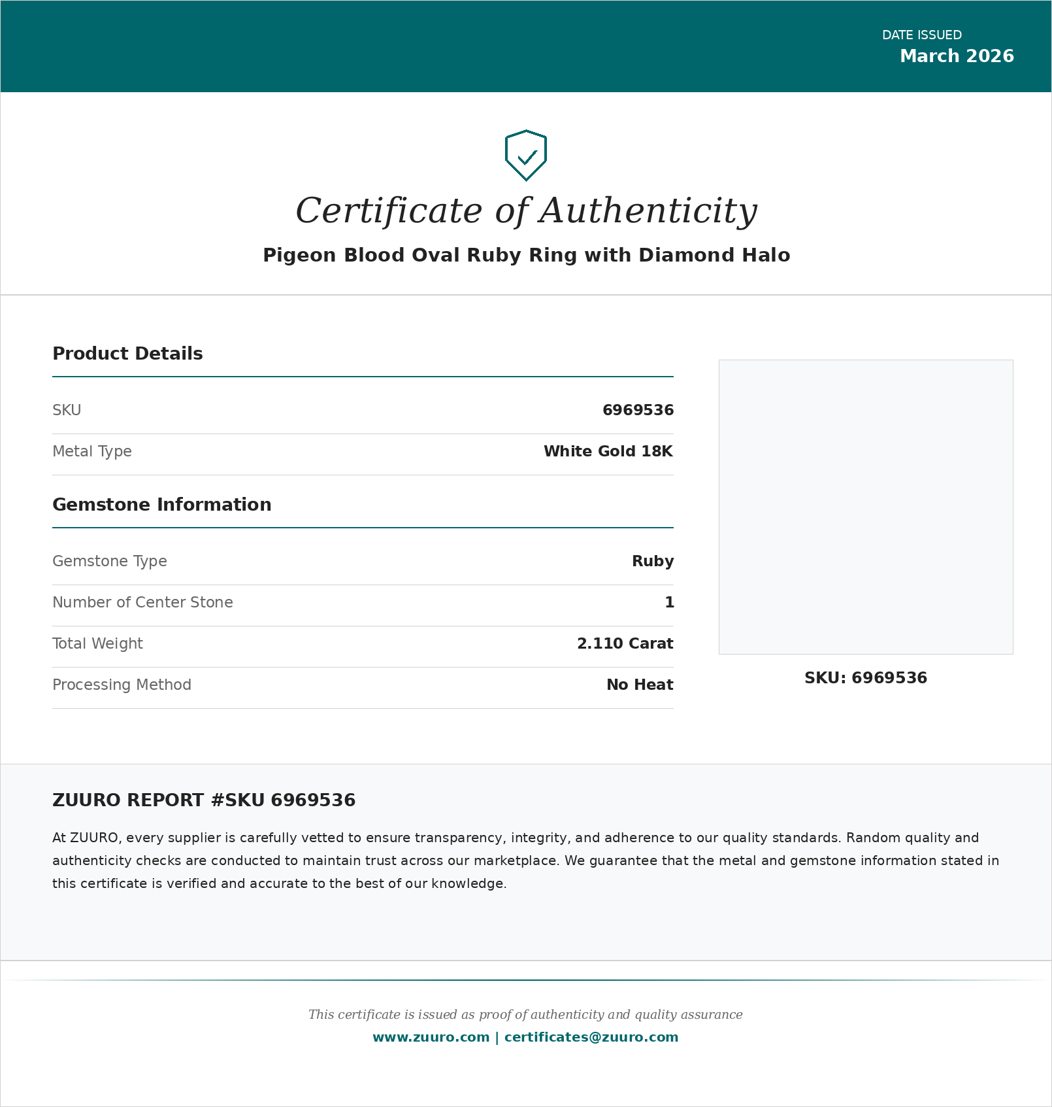Click the ZUURO supplier vetting paragraph
Screen dimensions: 1052x1107
coord(526,860)
